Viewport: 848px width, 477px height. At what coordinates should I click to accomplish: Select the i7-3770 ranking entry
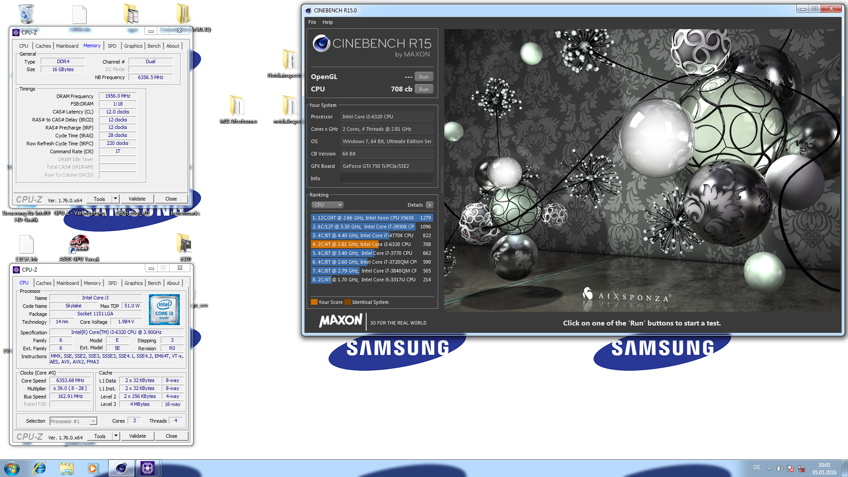click(x=371, y=253)
